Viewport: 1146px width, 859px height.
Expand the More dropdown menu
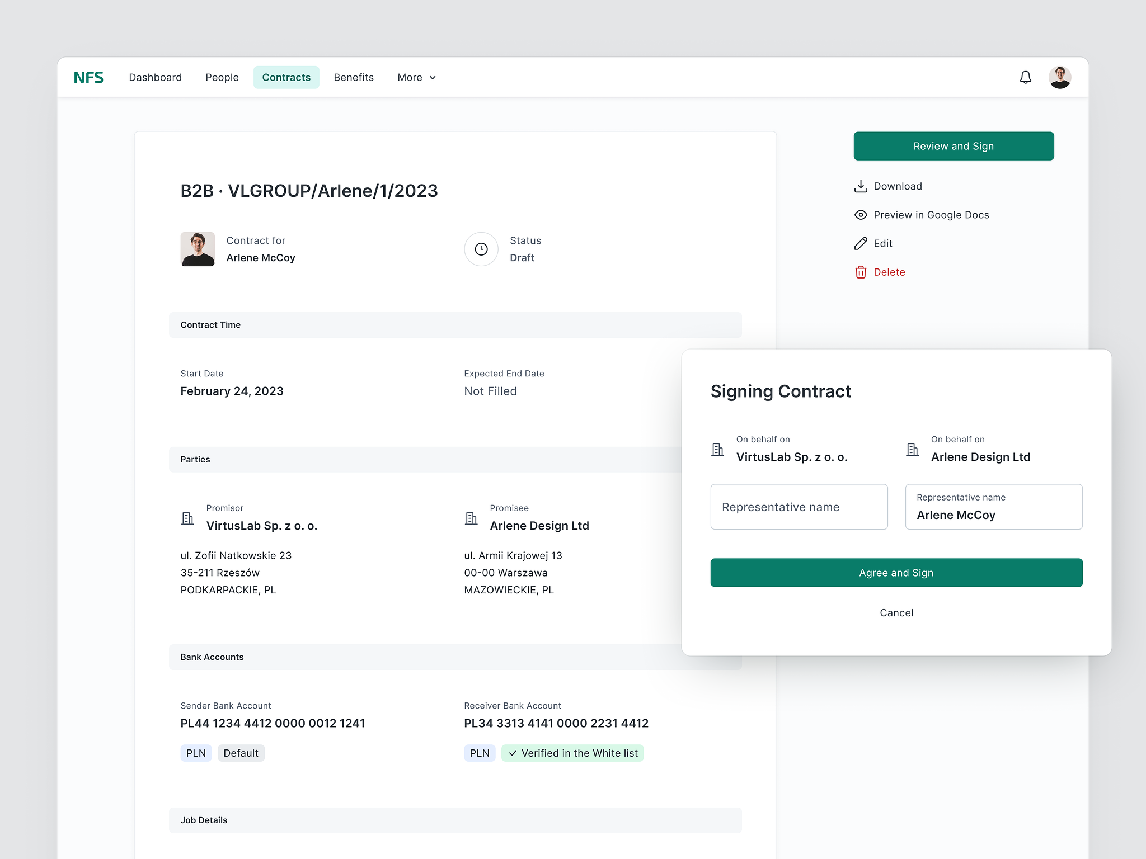click(416, 77)
